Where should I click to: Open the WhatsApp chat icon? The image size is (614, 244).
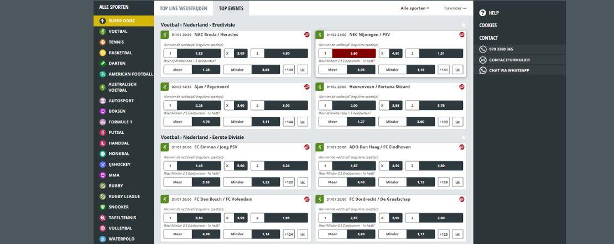coord(483,70)
